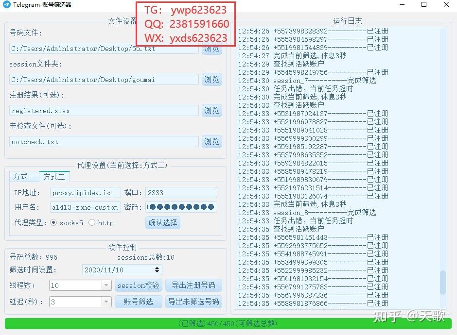Focus the 端口 field showing 2333

(x=181, y=193)
